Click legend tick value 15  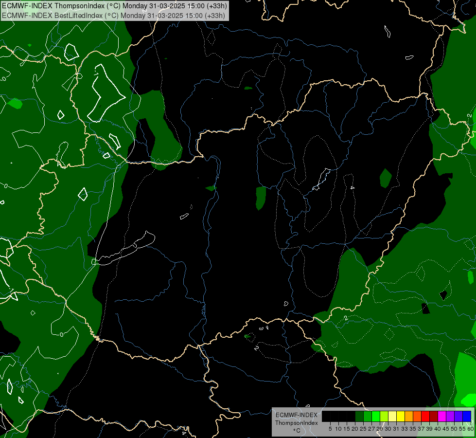[x=347, y=429]
